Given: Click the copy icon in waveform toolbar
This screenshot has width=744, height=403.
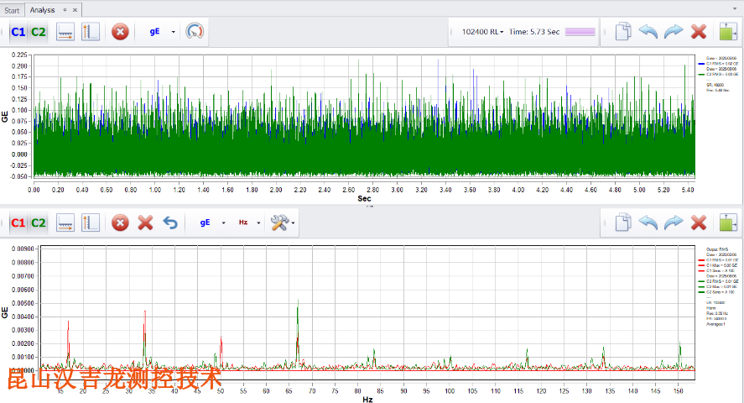Looking at the screenshot, I should (x=622, y=32).
